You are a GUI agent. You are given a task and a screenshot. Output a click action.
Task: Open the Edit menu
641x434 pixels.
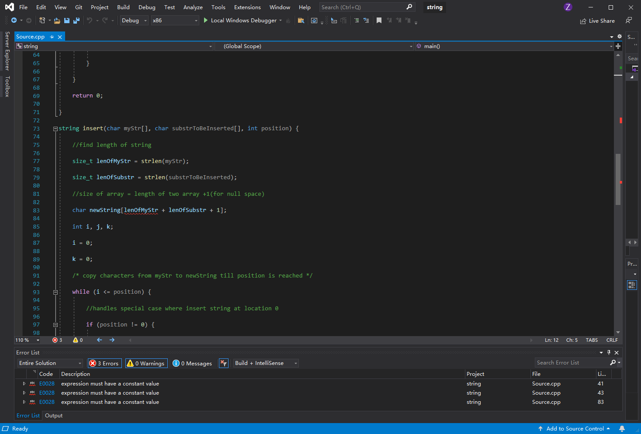point(41,7)
